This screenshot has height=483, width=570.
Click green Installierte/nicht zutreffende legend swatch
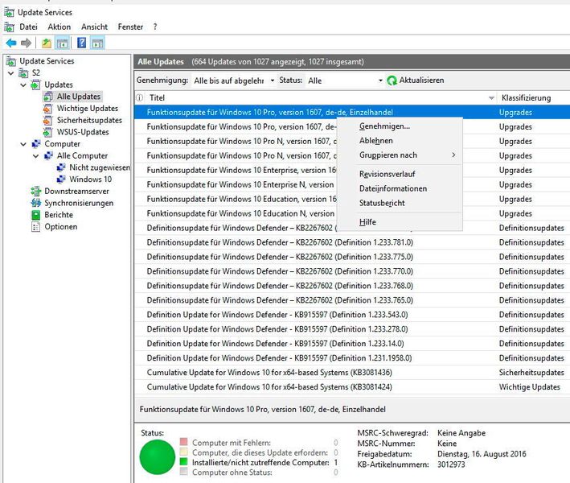click(183, 461)
